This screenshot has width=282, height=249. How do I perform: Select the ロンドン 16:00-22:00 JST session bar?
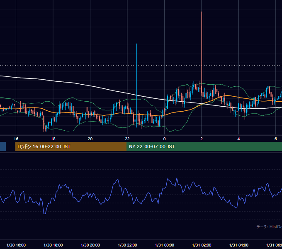click(x=71, y=146)
